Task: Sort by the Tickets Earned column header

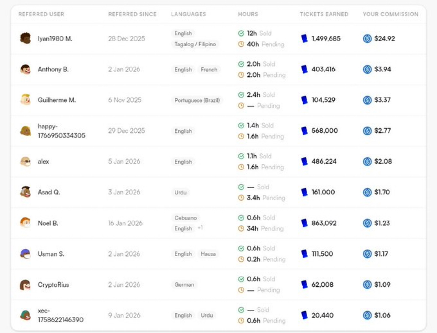Action: click(324, 14)
